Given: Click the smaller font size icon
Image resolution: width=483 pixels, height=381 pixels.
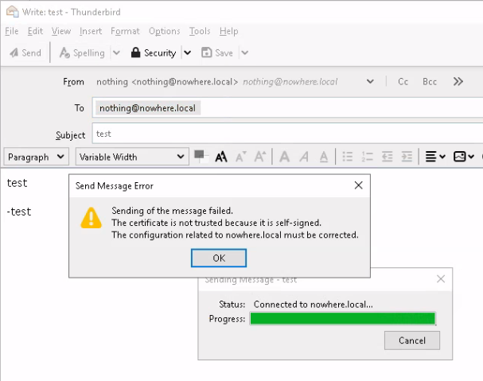Looking at the screenshot, I should [241, 157].
